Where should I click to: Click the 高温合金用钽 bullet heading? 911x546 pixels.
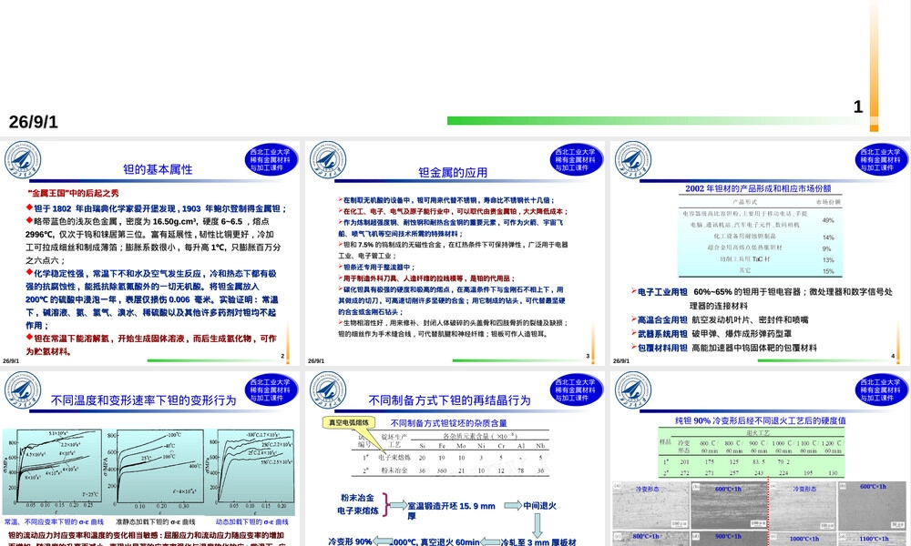pos(661,319)
